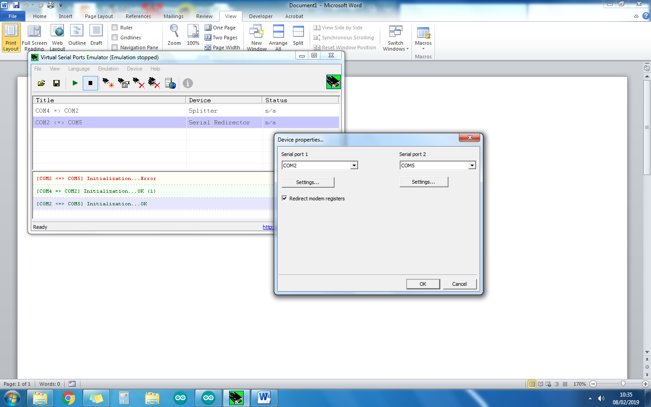Image resolution: width=651 pixels, height=407 pixels.
Task: Click Word vertical scrollbar thumb
Action: point(647,128)
